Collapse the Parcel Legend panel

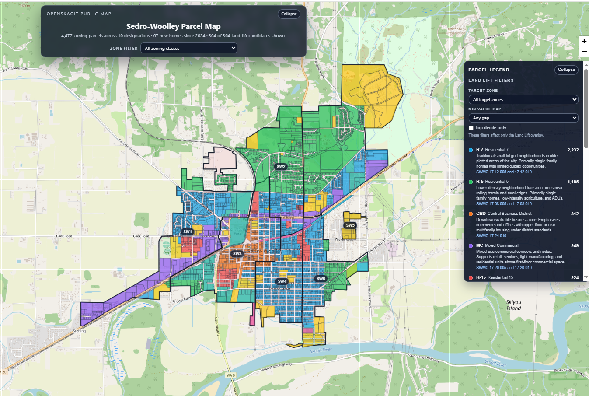[x=566, y=70]
